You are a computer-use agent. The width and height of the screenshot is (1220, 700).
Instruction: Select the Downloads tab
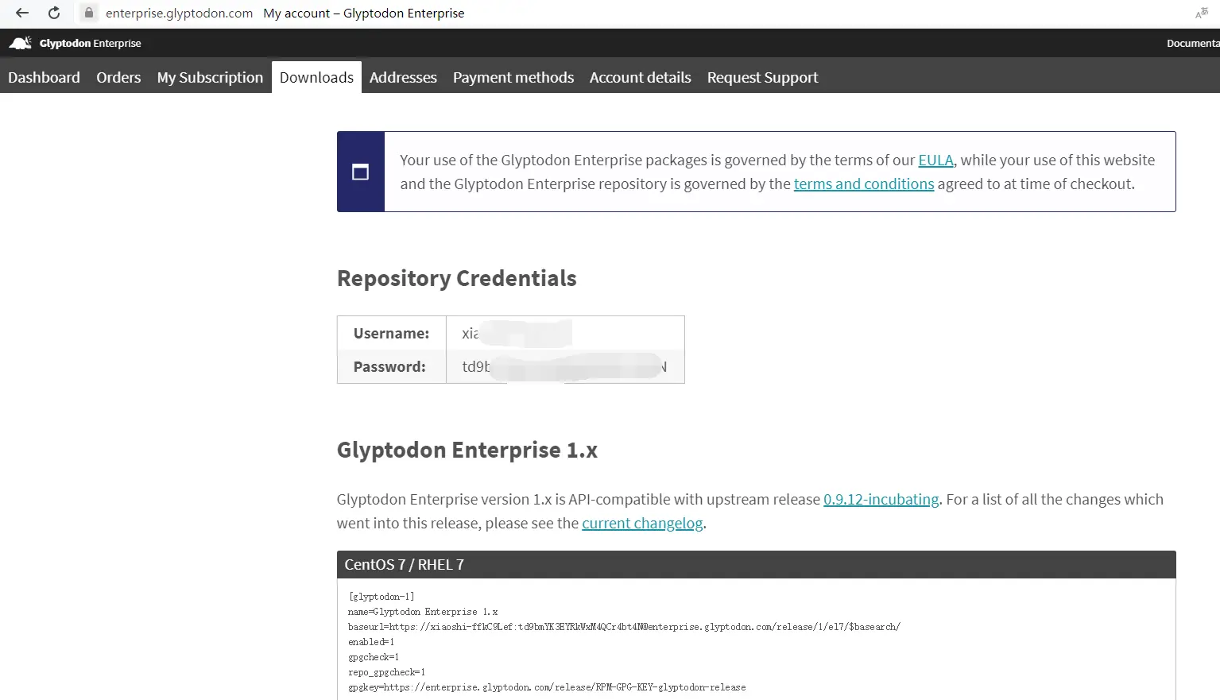[x=316, y=77]
